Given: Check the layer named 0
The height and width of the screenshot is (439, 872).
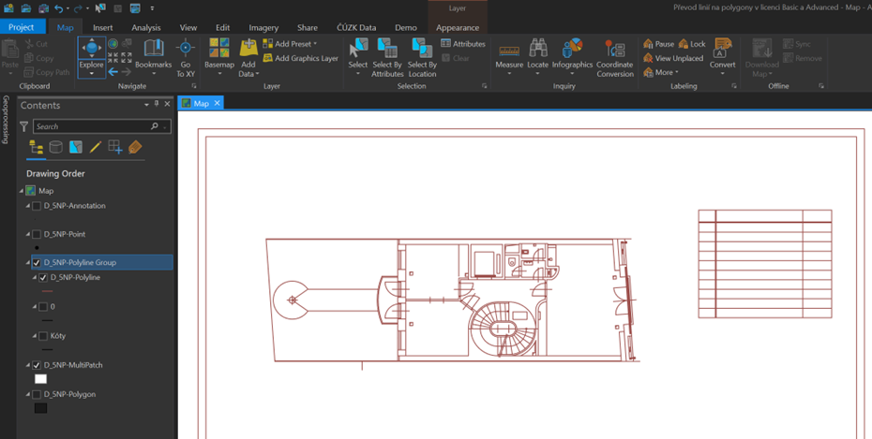Looking at the screenshot, I should pos(43,306).
